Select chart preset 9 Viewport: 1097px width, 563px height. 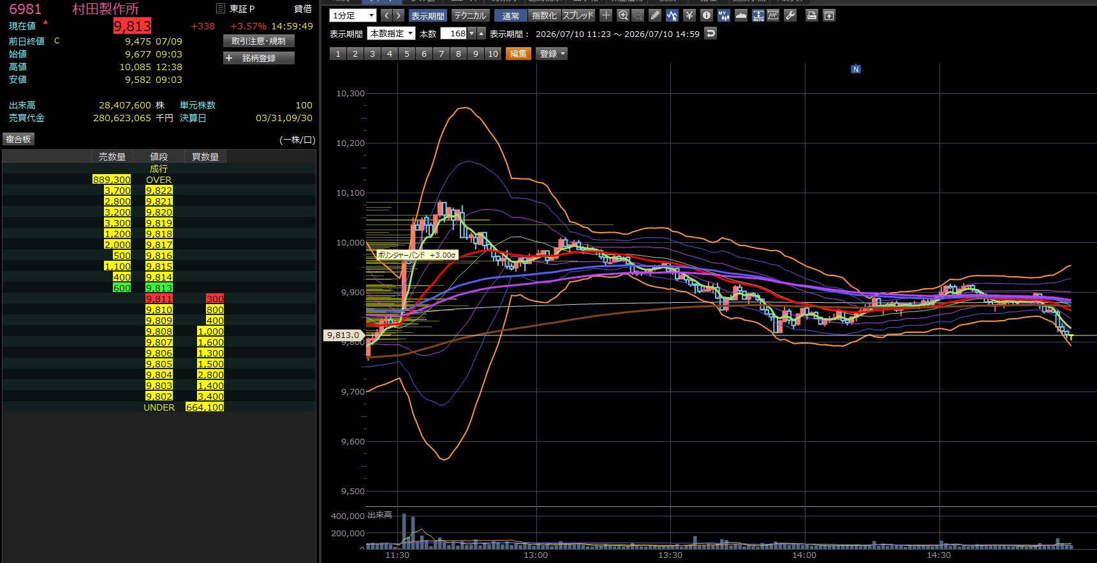point(476,54)
